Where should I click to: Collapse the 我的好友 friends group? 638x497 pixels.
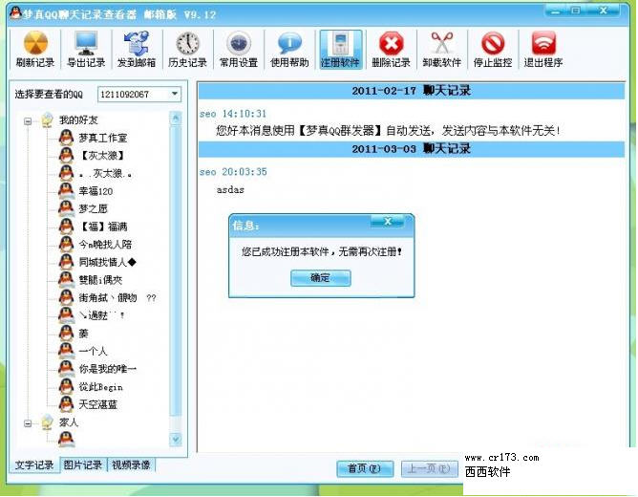[x=28, y=120]
